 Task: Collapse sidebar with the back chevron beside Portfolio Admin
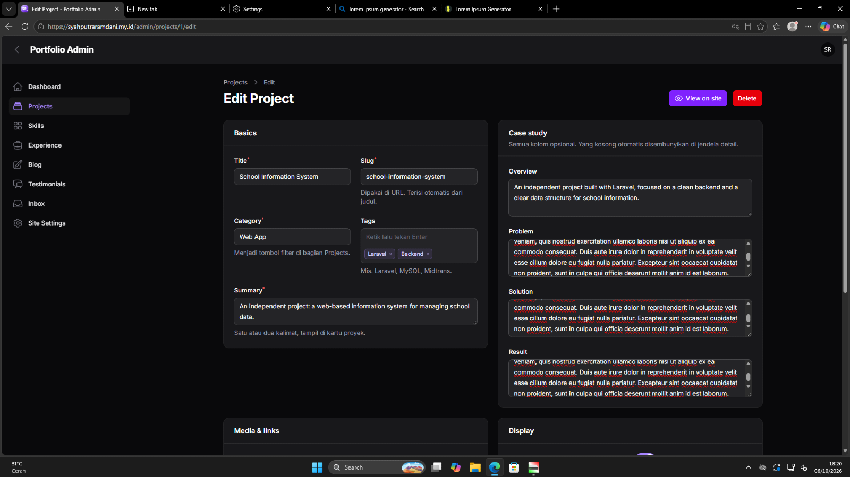17,49
